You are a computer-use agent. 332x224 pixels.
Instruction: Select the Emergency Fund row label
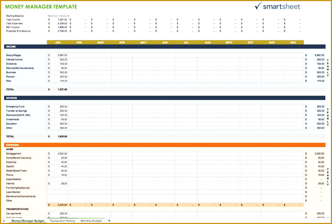click(15, 107)
